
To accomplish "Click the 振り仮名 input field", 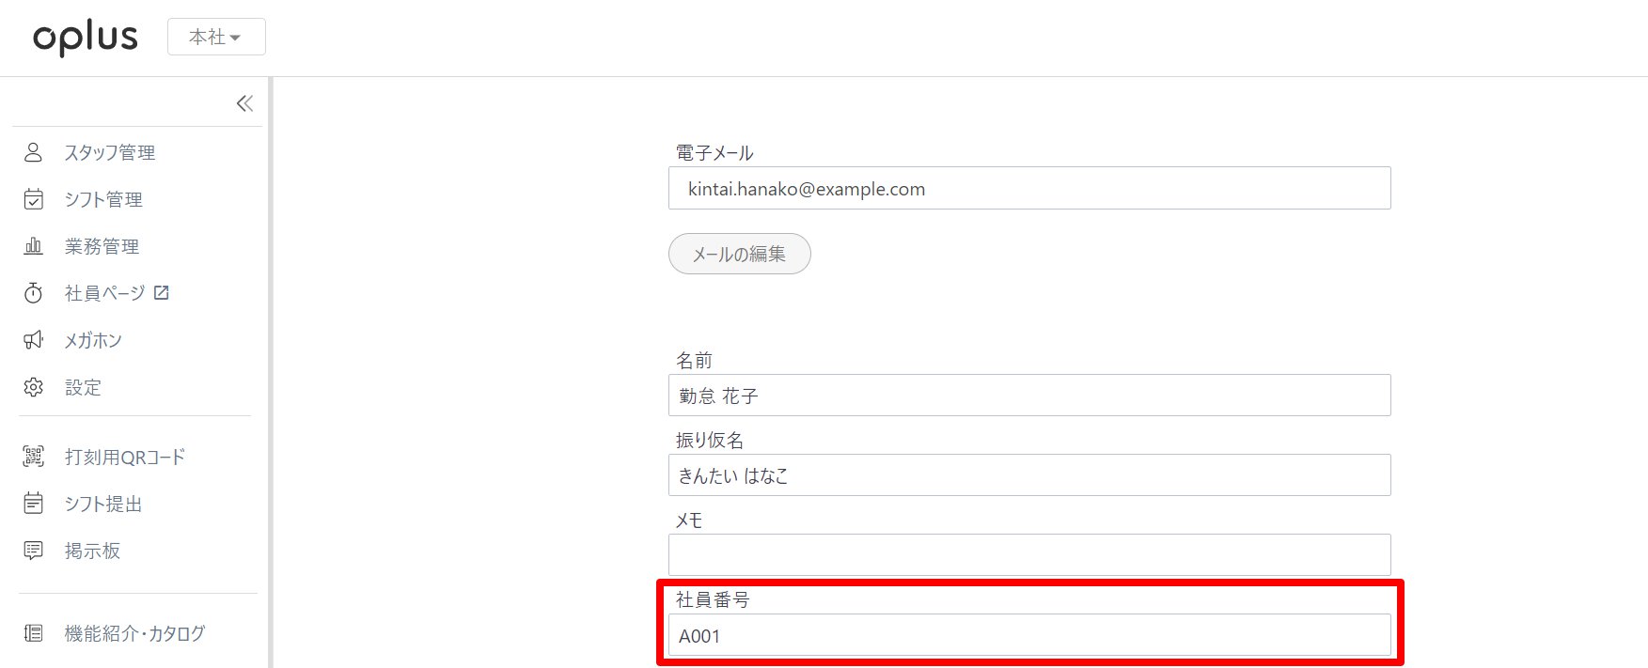I will pos(1029,475).
